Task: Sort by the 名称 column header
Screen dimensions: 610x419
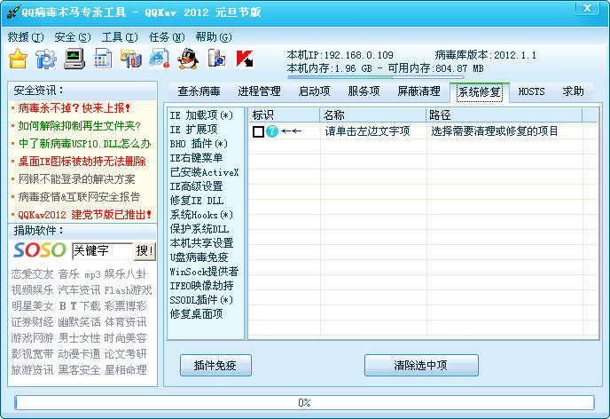Action: (x=372, y=115)
